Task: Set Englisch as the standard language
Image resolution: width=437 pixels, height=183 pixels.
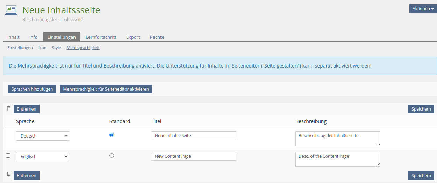Action: [112, 156]
